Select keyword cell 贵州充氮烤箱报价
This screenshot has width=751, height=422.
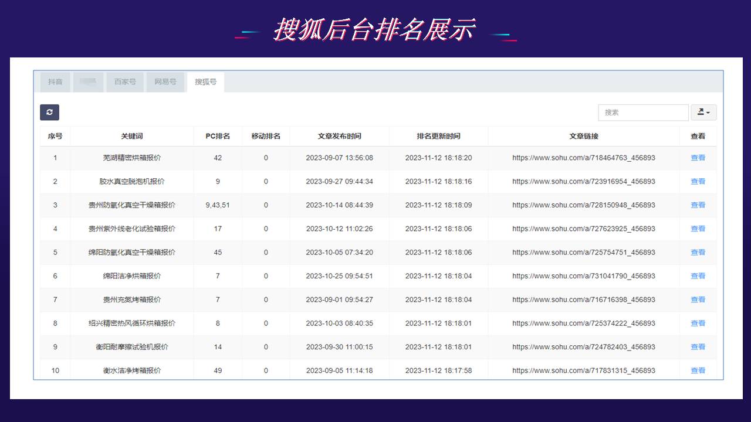(131, 300)
